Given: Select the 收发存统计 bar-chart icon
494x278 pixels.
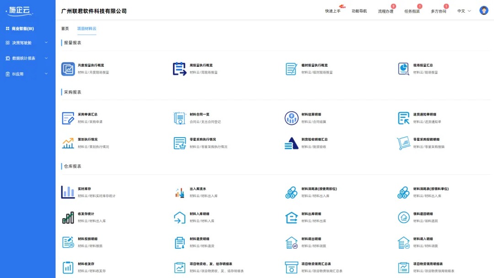Looking at the screenshot, I should coord(67,218).
